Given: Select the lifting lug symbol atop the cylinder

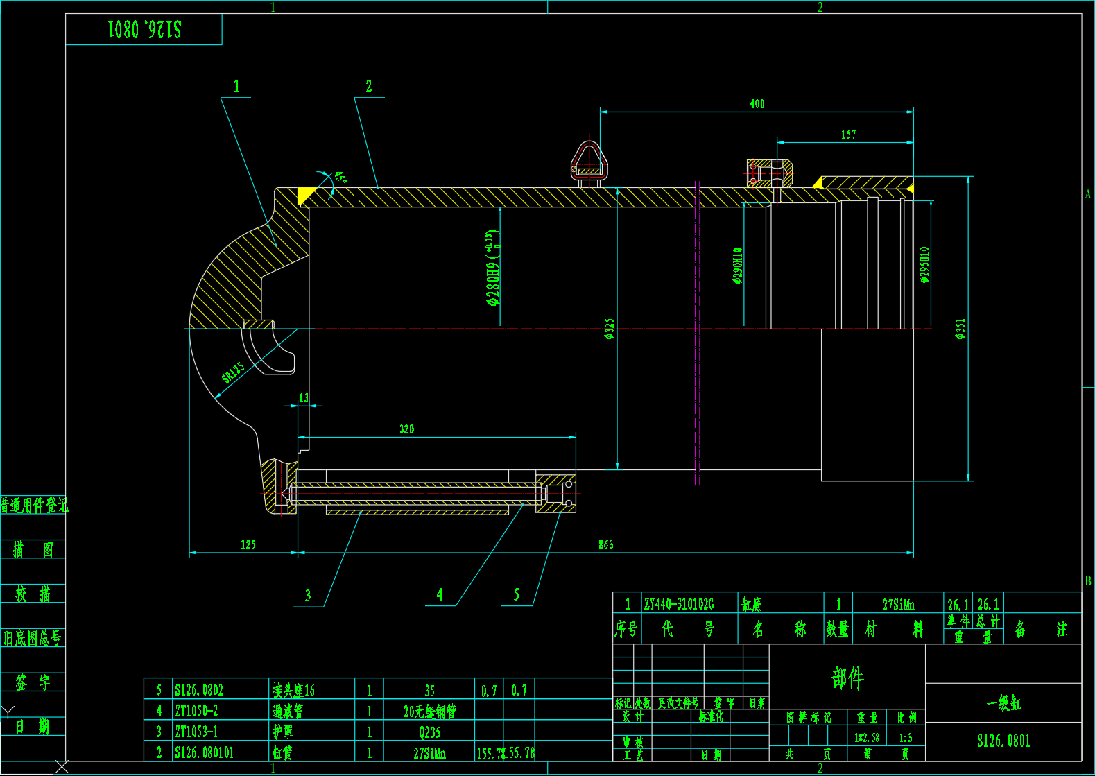Looking at the screenshot, I should 589,162.
